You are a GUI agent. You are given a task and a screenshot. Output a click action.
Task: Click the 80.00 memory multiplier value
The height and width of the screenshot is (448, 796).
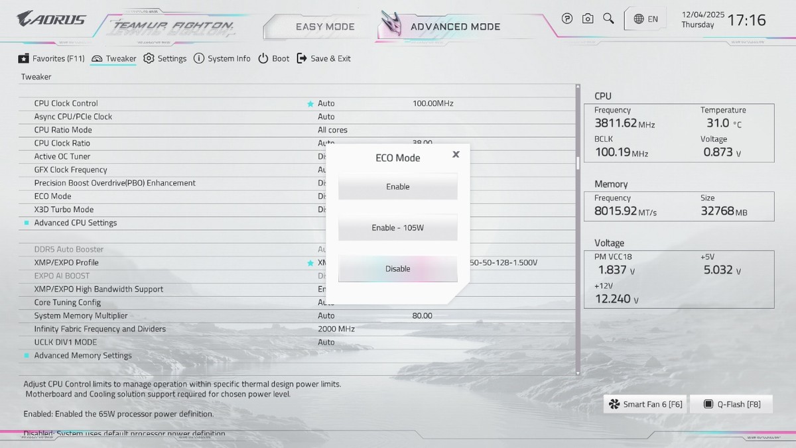tap(422, 315)
